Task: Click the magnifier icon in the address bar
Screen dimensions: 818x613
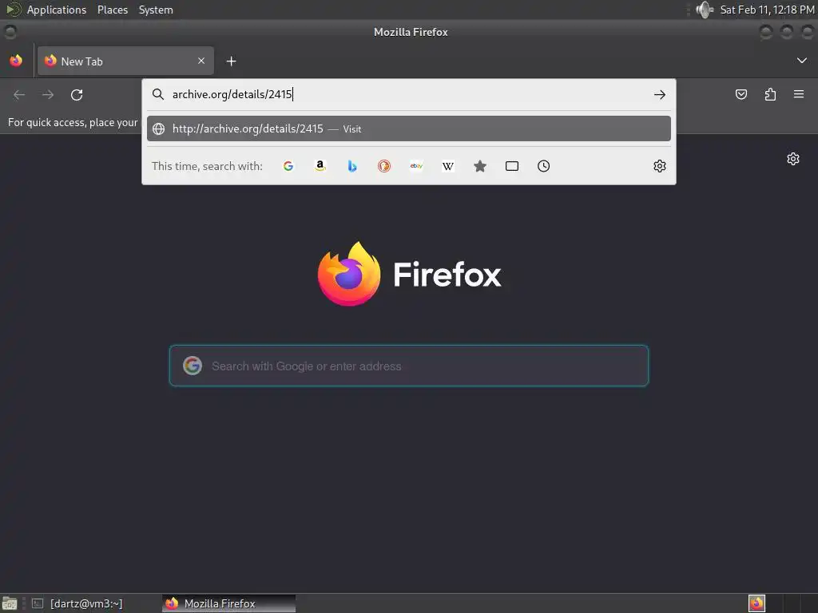Action: point(157,94)
